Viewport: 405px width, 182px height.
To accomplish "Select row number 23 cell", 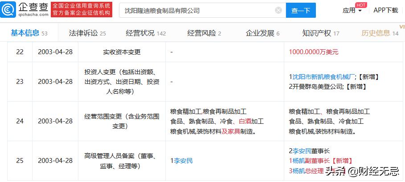I will (x=20, y=82).
